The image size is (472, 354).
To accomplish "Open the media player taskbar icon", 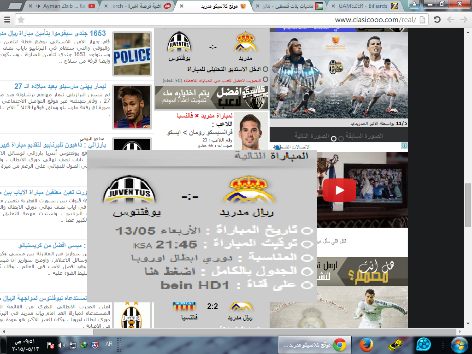I will [x=424, y=345].
